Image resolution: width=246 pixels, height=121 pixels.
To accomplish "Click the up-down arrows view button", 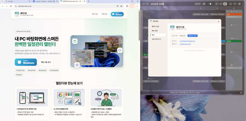I will tap(221, 4).
